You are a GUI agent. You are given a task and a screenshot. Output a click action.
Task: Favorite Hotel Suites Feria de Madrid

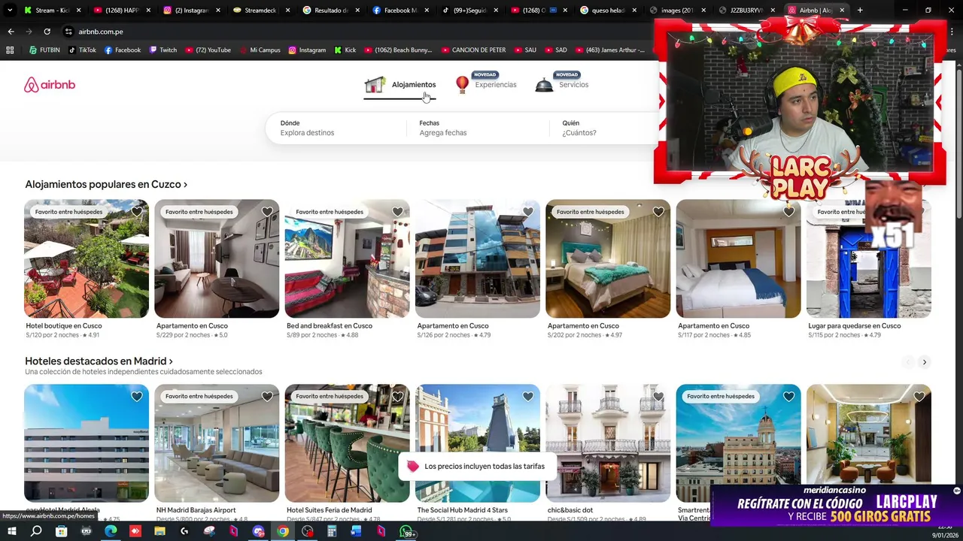[x=397, y=397]
